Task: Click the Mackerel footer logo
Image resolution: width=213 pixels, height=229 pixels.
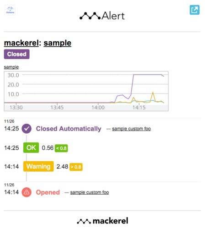Action: (102, 221)
